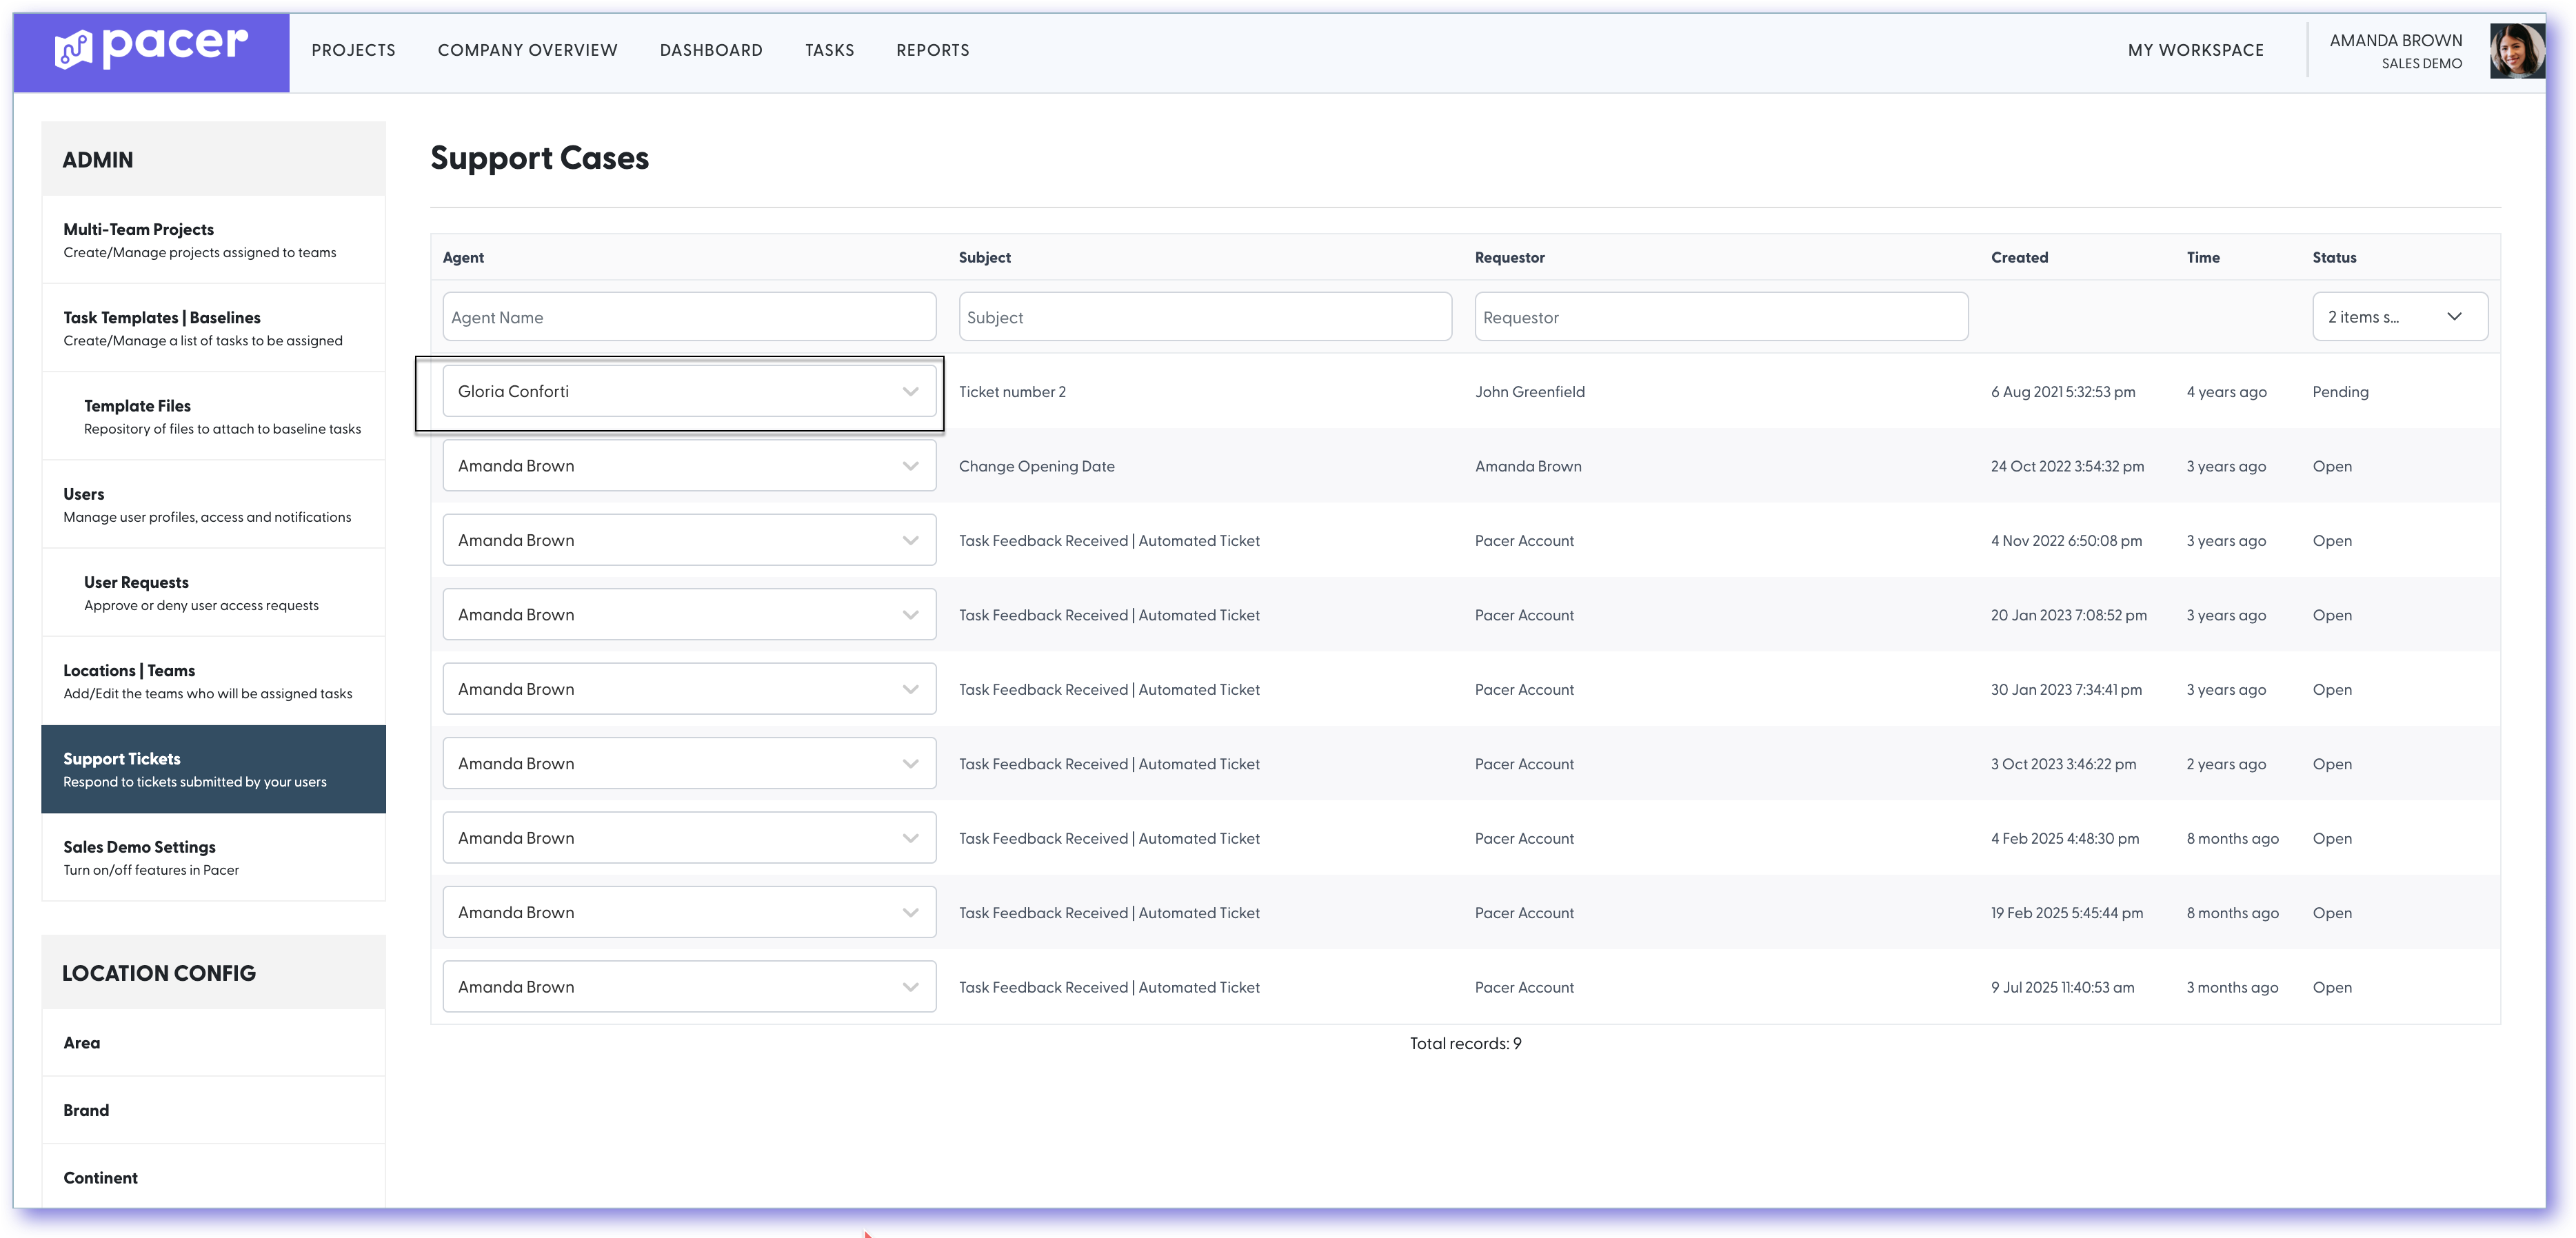2576x1238 pixels.
Task: Click the Time column header
Action: point(2203,257)
